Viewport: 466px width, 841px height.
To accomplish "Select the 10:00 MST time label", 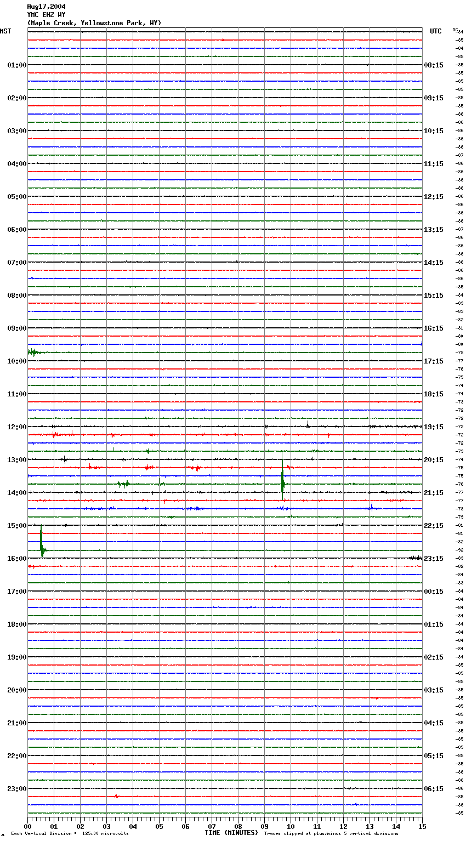I will click(x=17, y=361).
